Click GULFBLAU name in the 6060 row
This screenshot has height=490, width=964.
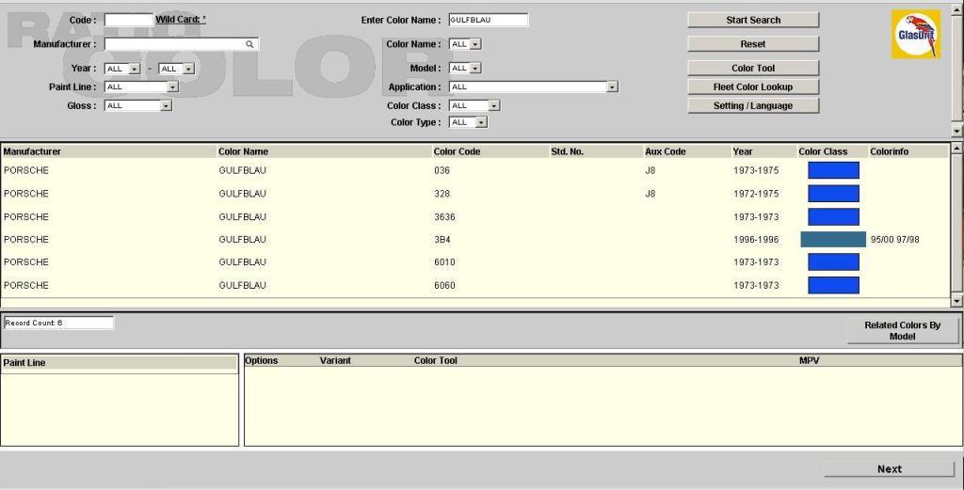point(242,286)
